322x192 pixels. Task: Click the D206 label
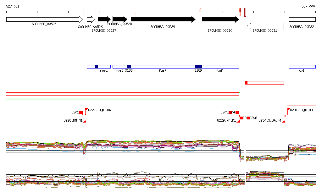253,118
